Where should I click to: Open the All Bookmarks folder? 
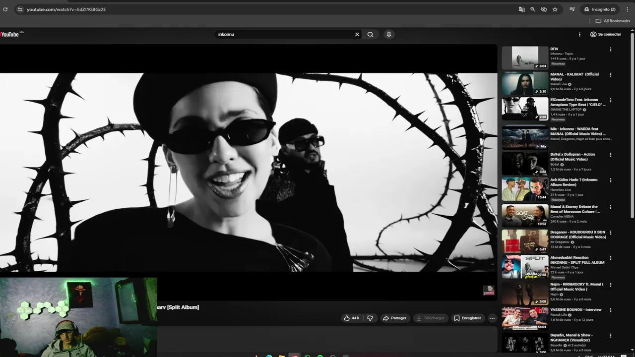pos(613,21)
